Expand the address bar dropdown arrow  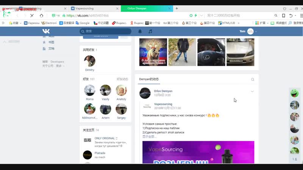[x=201, y=15]
